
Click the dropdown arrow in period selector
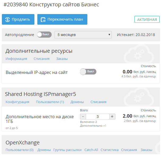click(109, 35)
